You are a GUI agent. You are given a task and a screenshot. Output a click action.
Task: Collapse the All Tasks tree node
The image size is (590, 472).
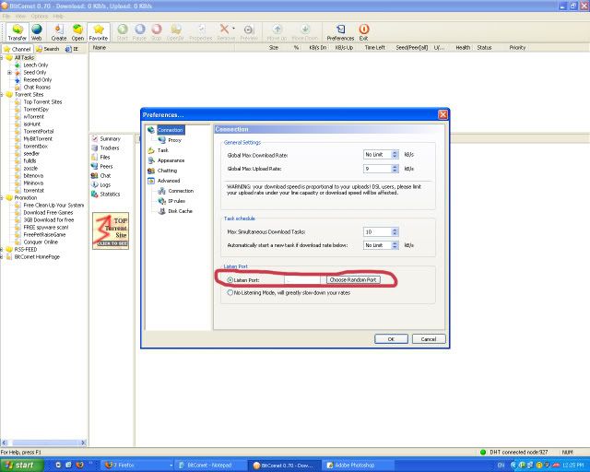click(2, 57)
